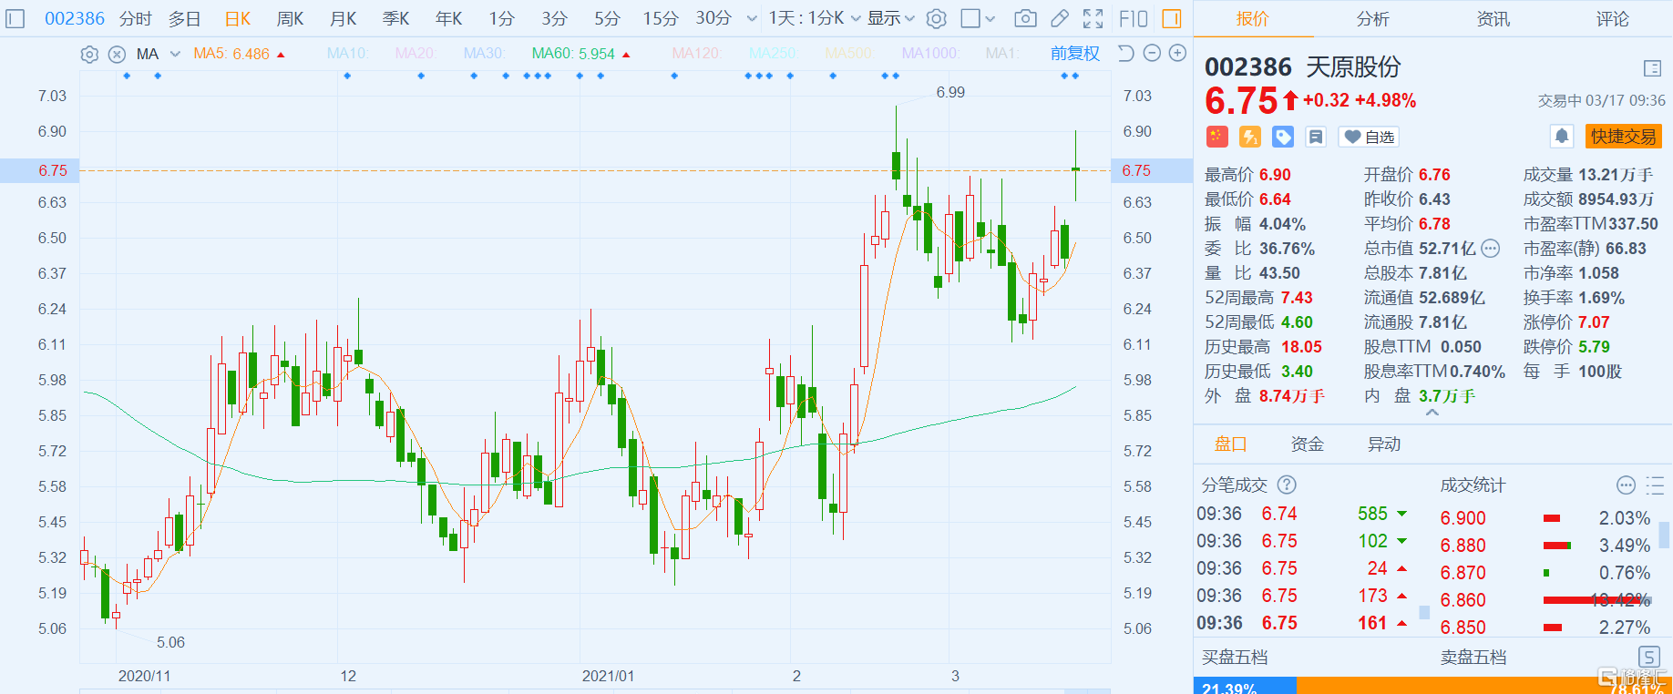Screen dimensions: 1673x694
Task: Open the quote panel layout icon
Action: (1652, 68)
